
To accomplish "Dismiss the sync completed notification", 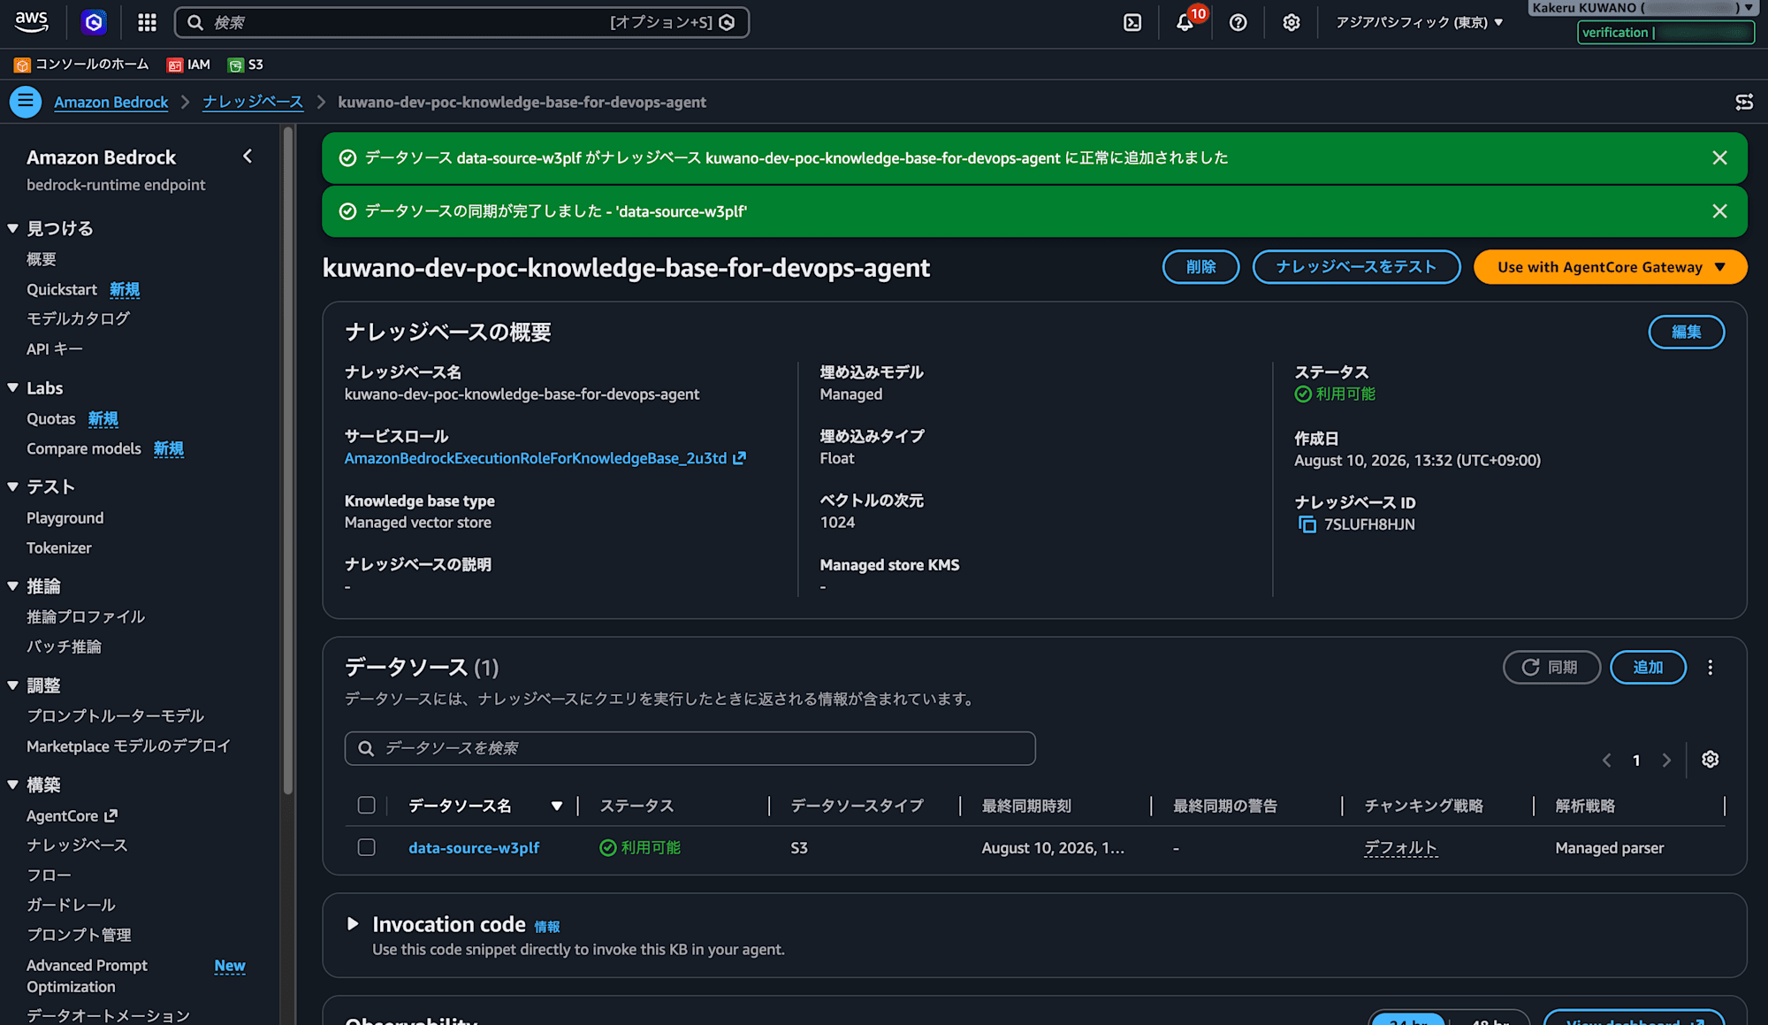I will 1719,211.
